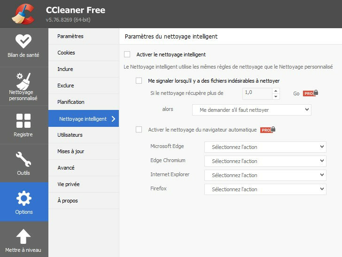Screen dimensions: 342x257
Task: Open the Vie privée section
Action: click(x=69, y=184)
